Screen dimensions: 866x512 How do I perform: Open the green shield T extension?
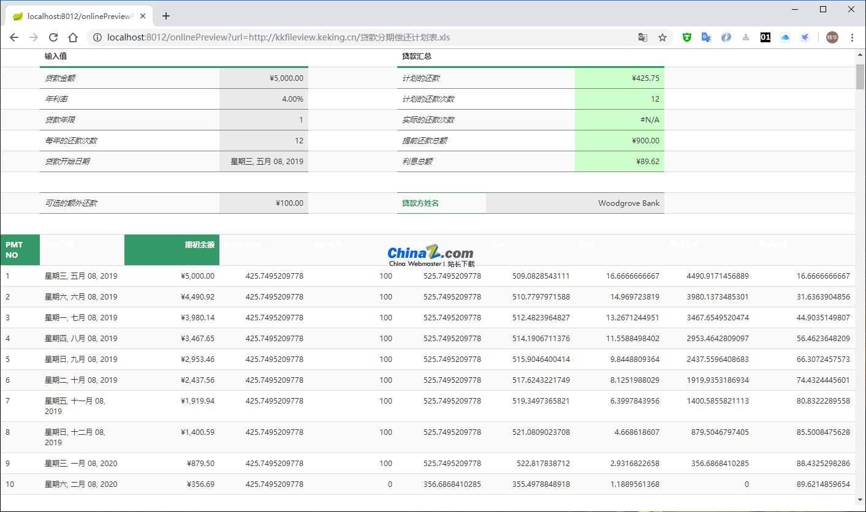[687, 37]
